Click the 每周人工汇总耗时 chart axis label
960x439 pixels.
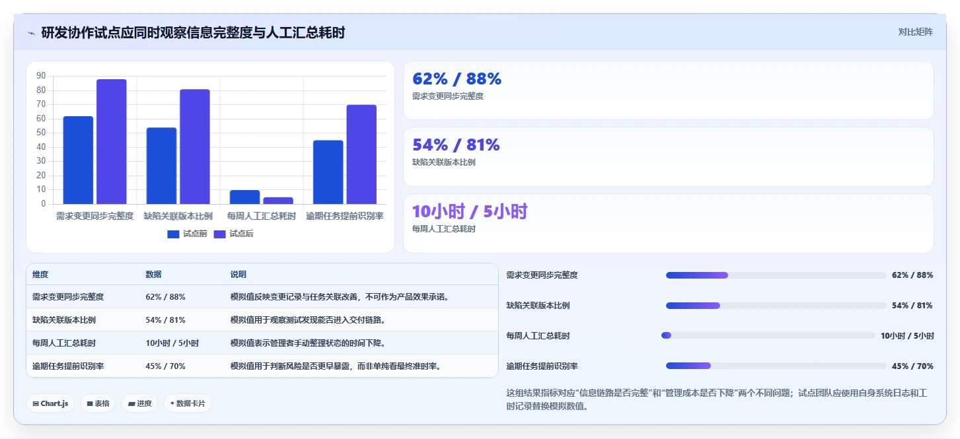[x=262, y=216]
